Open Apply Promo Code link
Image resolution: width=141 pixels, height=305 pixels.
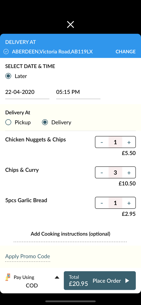coord(27,256)
